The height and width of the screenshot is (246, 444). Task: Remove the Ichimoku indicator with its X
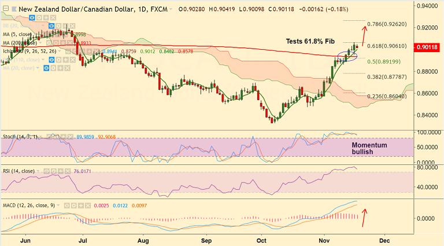[x=96, y=52]
